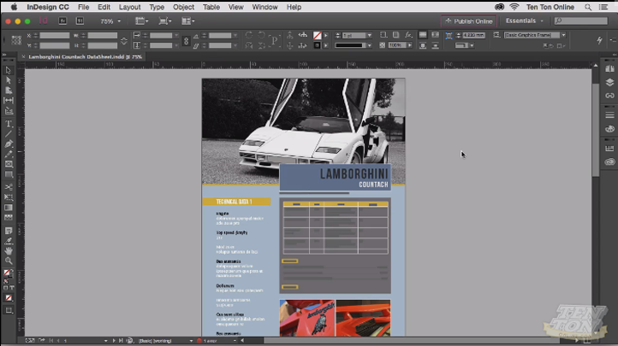
Task: Open the Essentials workspace dropdown
Action: (x=524, y=21)
